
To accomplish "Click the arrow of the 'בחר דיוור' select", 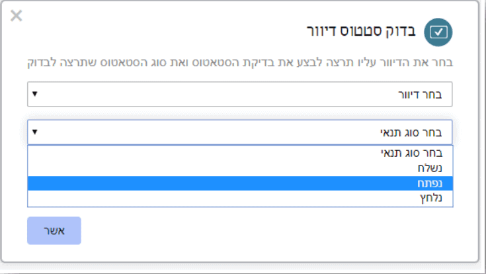I will (34, 94).
